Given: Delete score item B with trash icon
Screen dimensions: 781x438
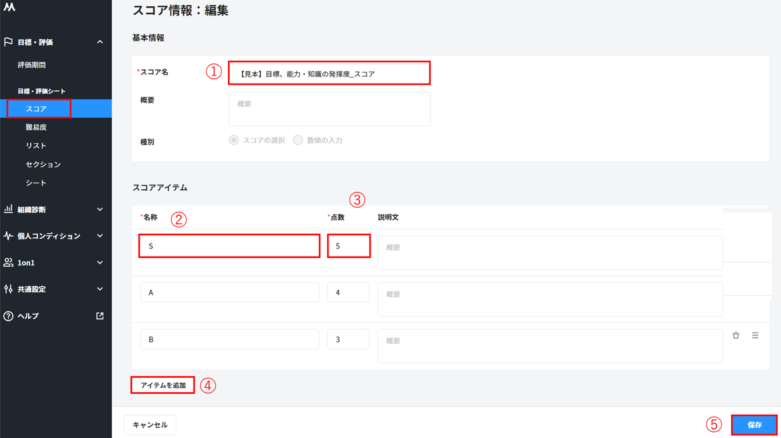Looking at the screenshot, I should click(736, 335).
